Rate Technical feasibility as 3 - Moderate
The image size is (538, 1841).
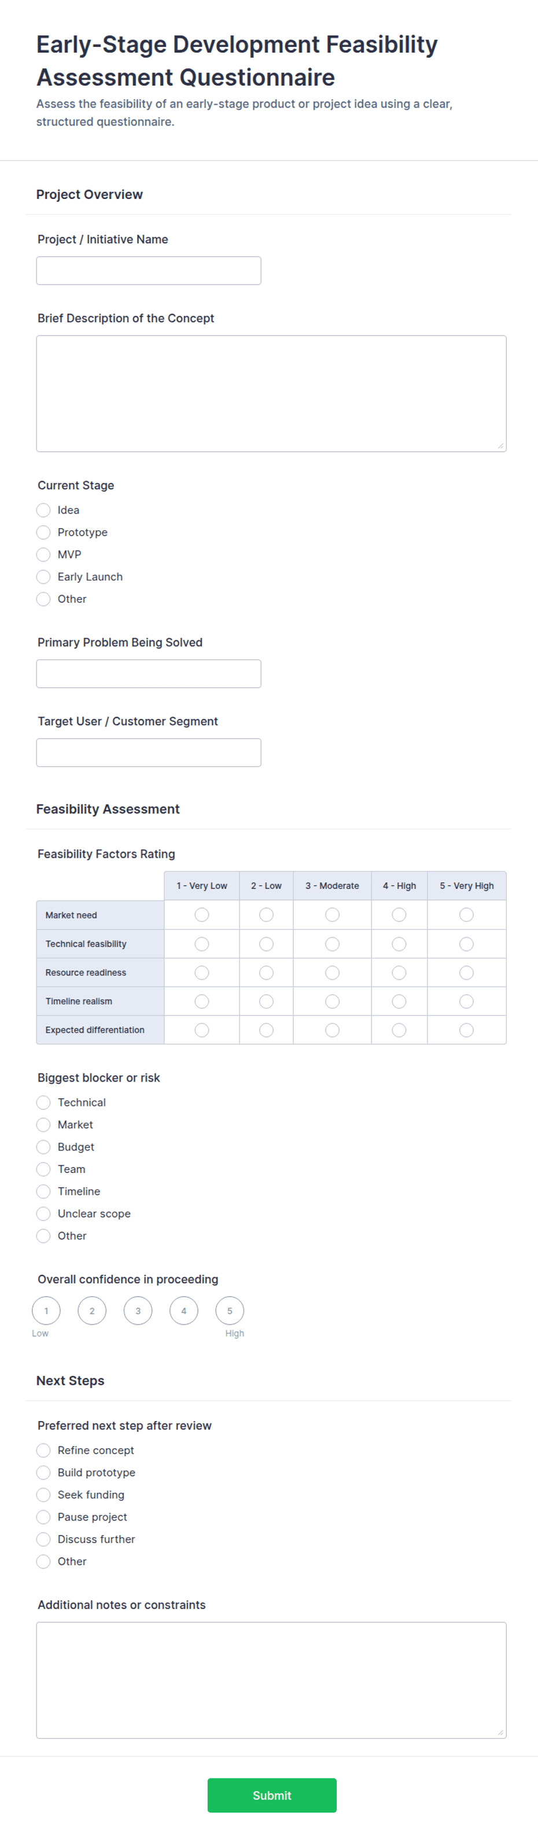click(332, 944)
